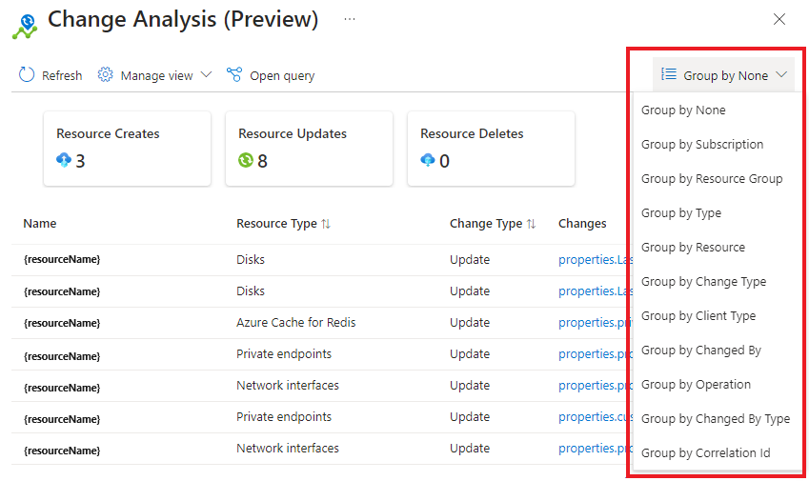Close the Change Analysis pane
Screen dimensions: 809x481
coord(779,19)
